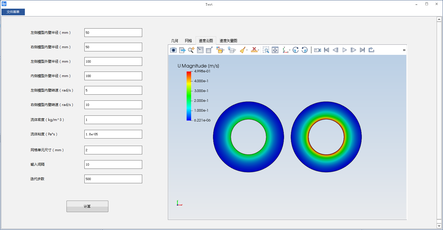This screenshot has height=230, width=443.
Task: Click the '4.998e-01' legend maximum value
Action: [202, 71]
